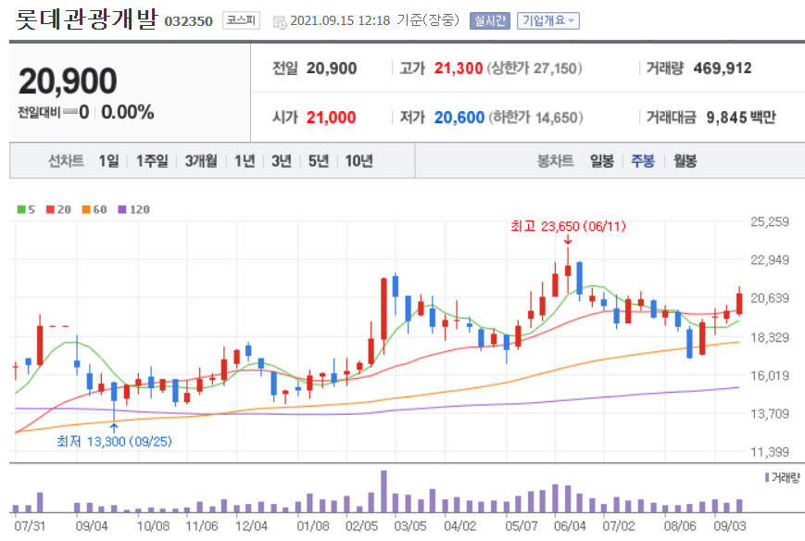Click the 18,329 price axis label
The height and width of the screenshot is (541, 805).
click(770, 337)
